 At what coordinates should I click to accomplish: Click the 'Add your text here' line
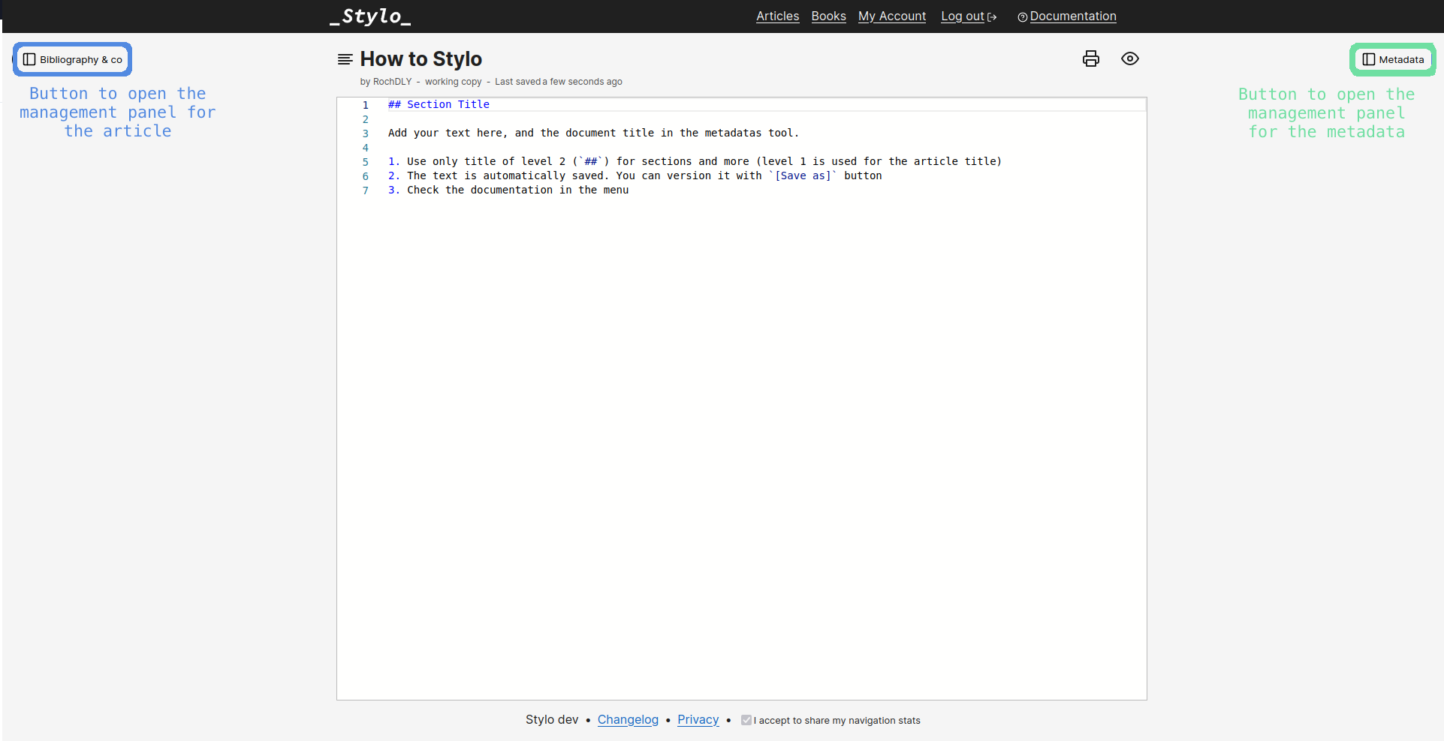593,133
